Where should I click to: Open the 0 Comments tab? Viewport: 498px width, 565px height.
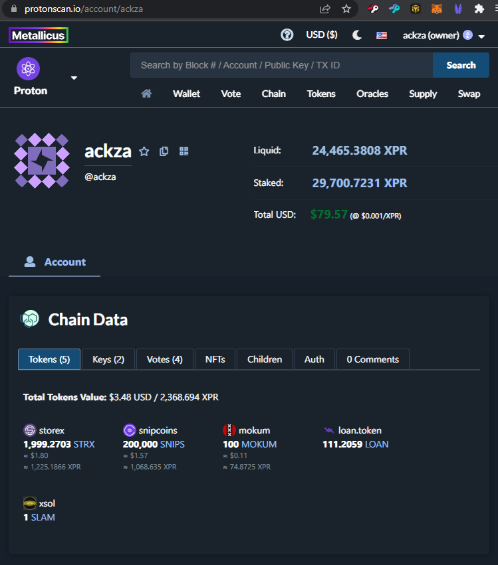[x=373, y=359]
